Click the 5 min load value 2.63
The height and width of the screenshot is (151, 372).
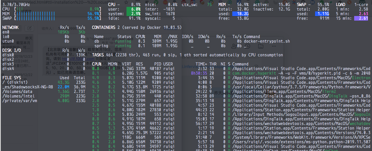[x=363, y=14]
